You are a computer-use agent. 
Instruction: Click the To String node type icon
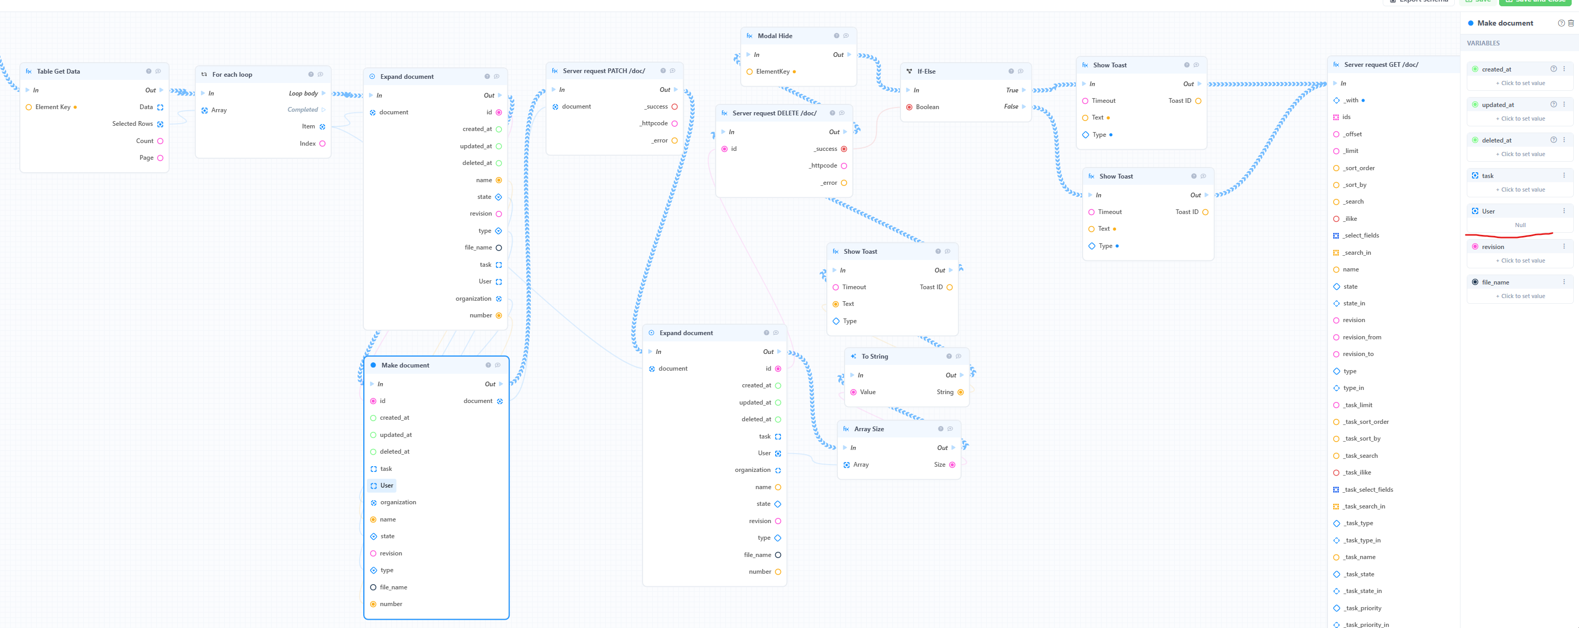pos(853,357)
